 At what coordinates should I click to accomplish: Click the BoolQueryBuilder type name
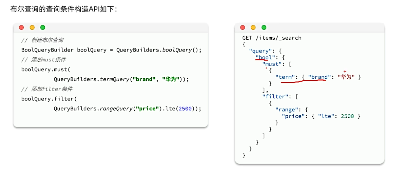pyautogui.click(x=47, y=50)
